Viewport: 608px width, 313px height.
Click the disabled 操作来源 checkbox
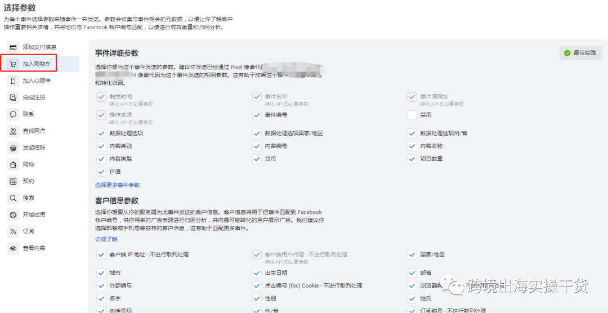(101, 115)
